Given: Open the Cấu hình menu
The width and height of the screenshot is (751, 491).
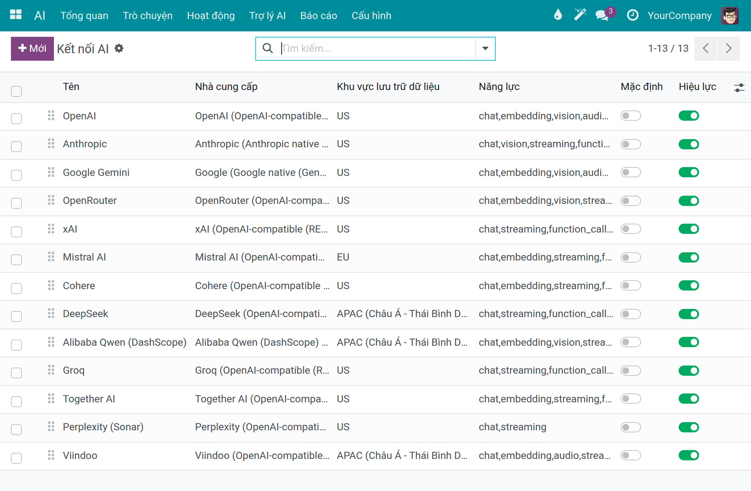Looking at the screenshot, I should tap(371, 15).
